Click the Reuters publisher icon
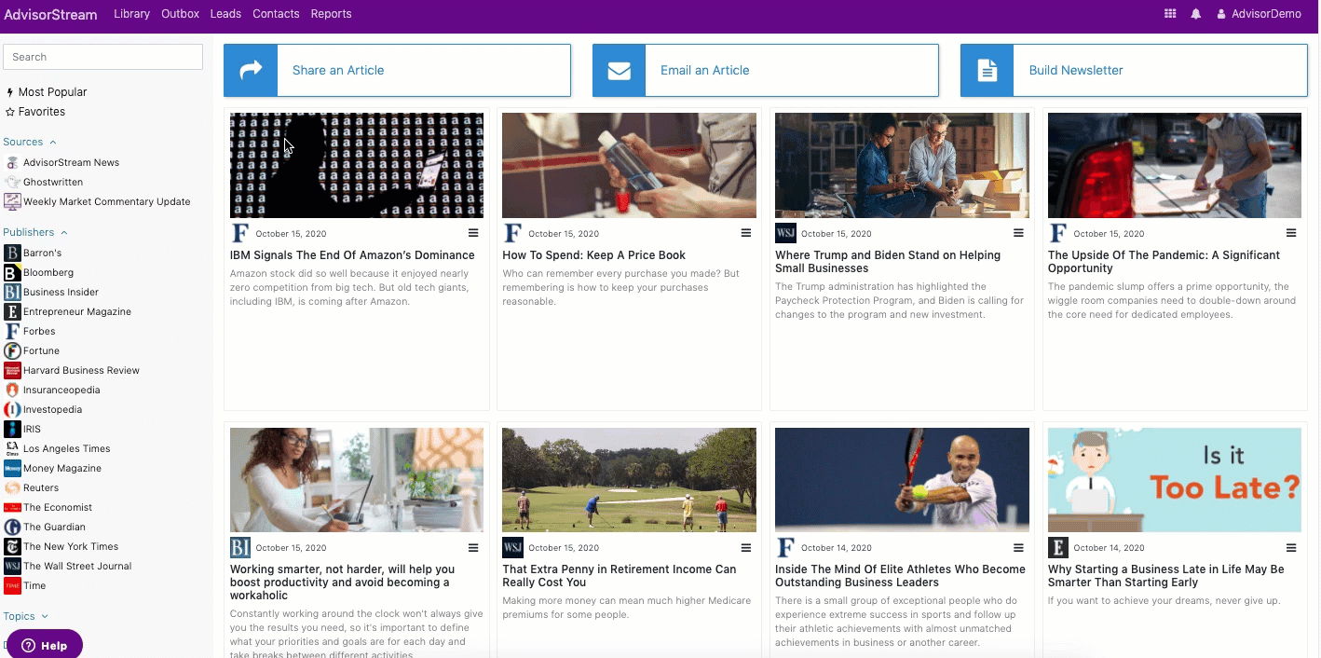Viewport: 1321px width, 658px height. point(12,488)
